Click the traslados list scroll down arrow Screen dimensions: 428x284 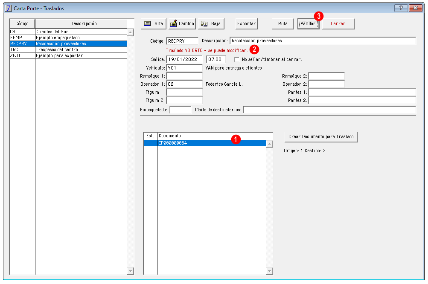tap(131, 271)
